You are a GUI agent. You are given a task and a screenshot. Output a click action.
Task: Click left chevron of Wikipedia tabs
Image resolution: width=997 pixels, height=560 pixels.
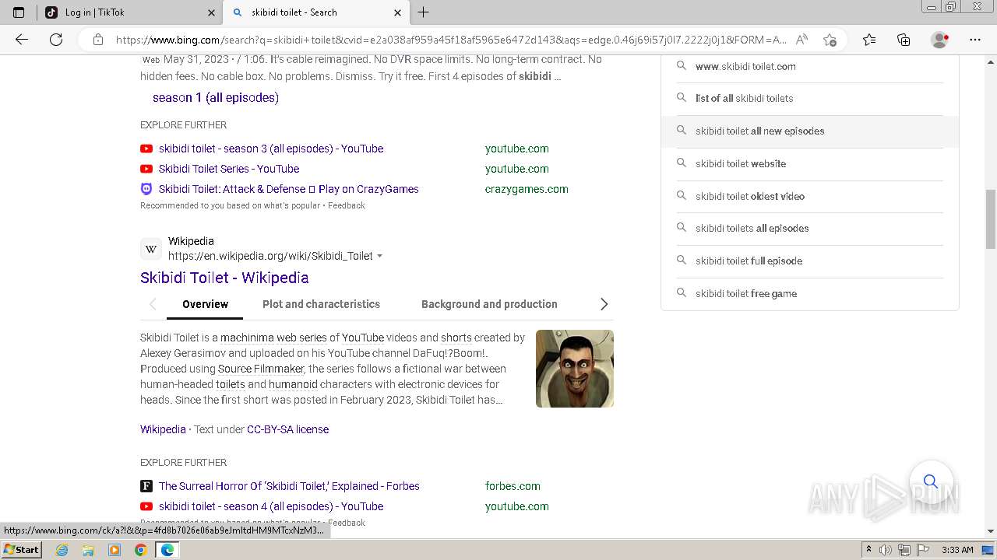click(153, 304)
